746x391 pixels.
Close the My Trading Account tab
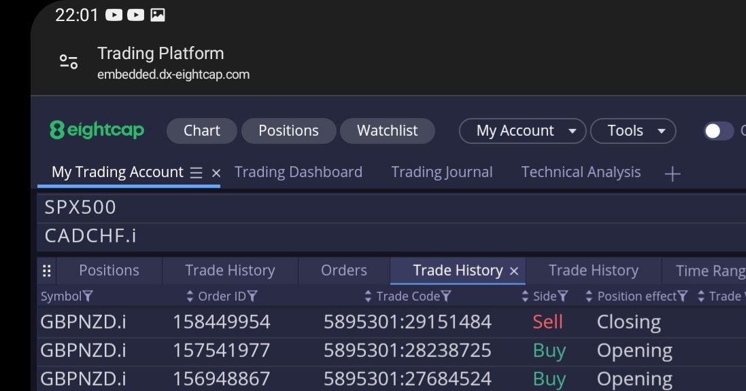click(216, 173)
